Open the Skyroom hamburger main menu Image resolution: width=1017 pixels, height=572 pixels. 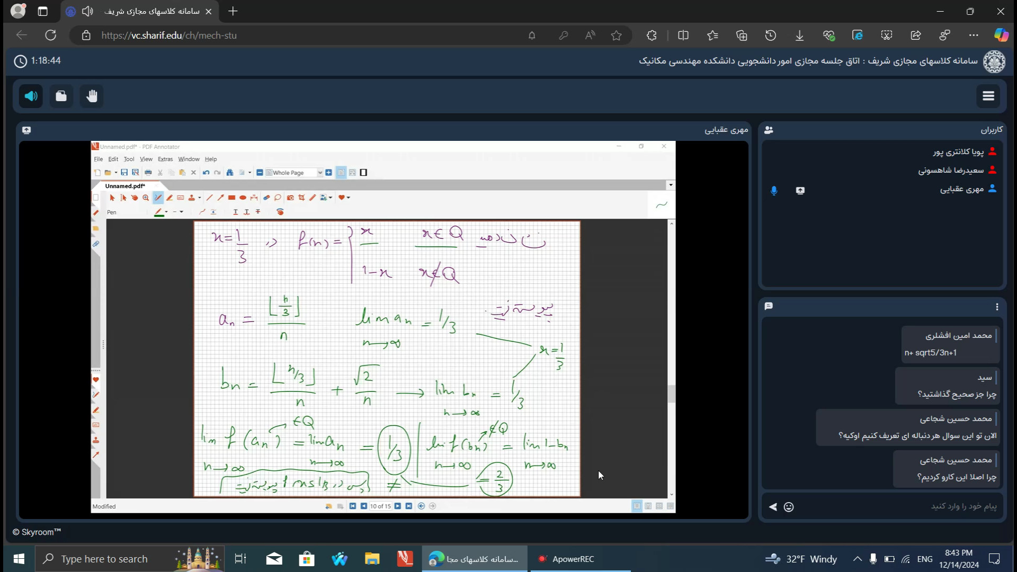(988, 96)
